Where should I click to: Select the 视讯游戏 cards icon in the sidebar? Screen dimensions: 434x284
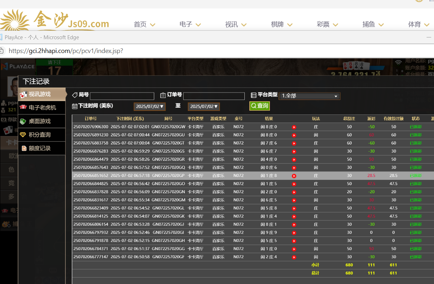[23, 94]
